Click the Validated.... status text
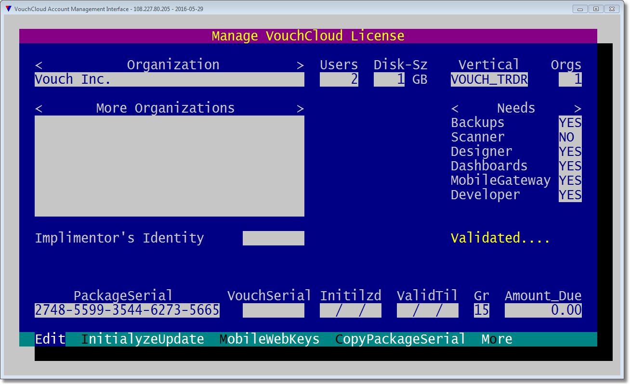 coord(500,238)
